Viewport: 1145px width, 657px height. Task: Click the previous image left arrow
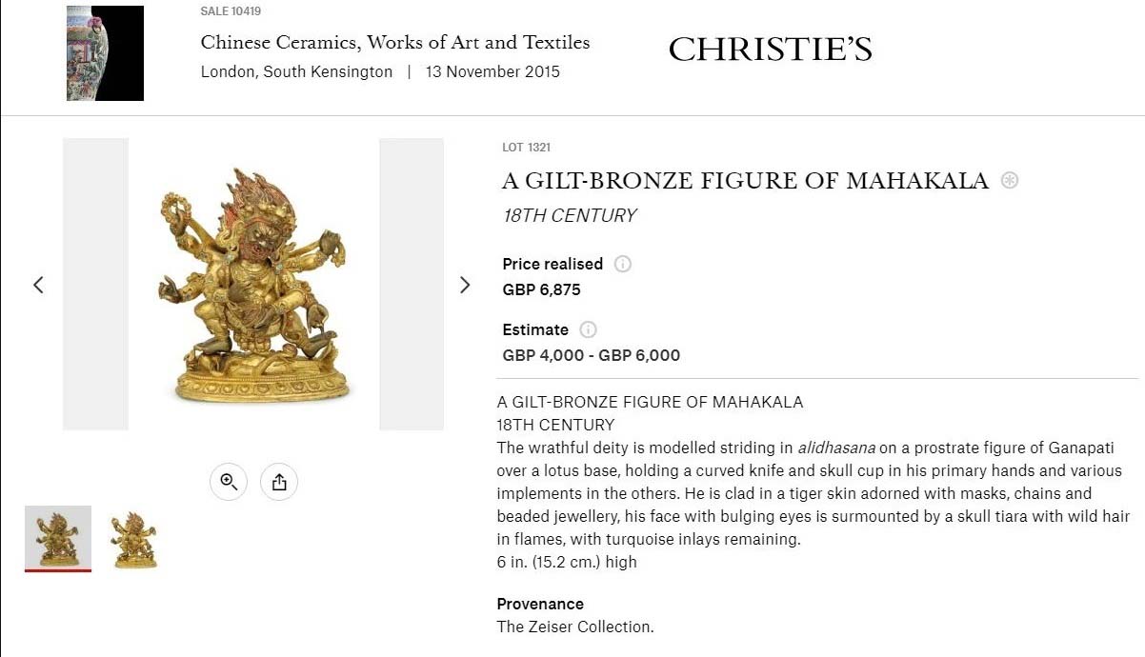click(x=38, y=285)
